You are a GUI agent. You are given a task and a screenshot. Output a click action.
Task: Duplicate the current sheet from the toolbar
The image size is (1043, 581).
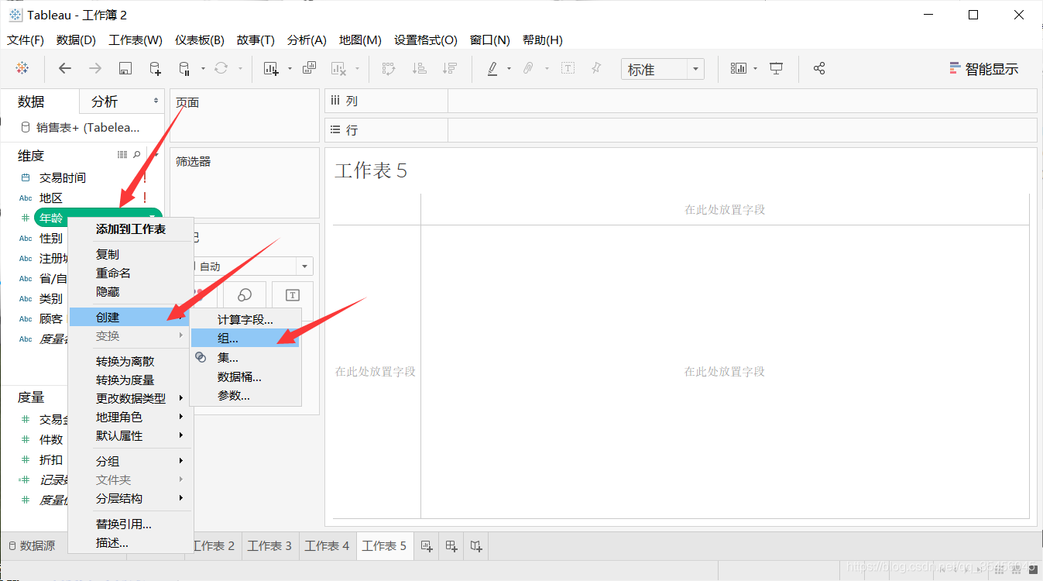click(309, 68)
